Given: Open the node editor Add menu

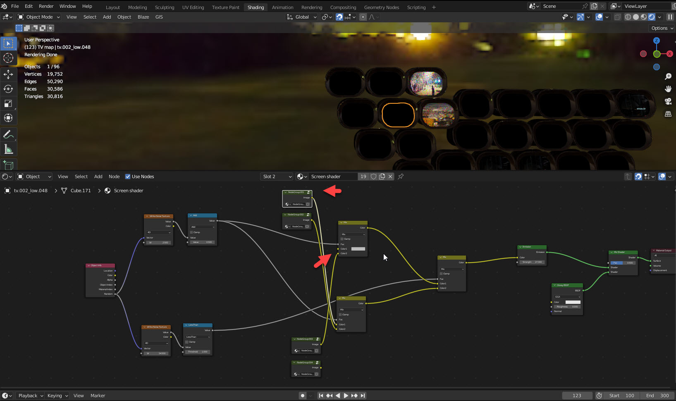Looking at the screenshot, I should pos(98,177).
